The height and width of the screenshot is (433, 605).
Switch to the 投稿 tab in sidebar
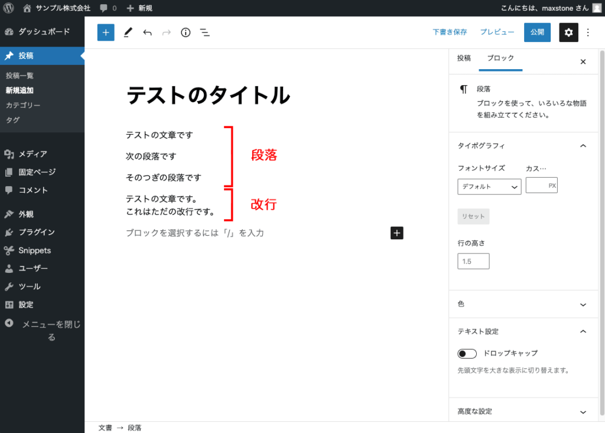pos(464,58)
